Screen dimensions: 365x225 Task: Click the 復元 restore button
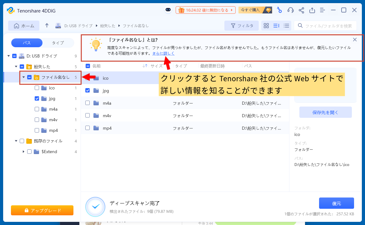pos(336,203)
